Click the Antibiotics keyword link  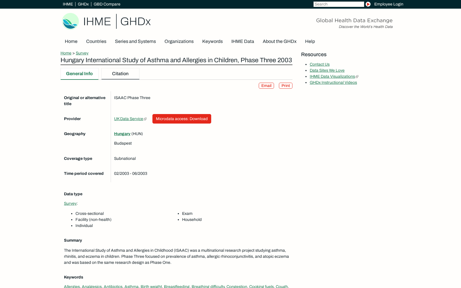coord(113,286)
